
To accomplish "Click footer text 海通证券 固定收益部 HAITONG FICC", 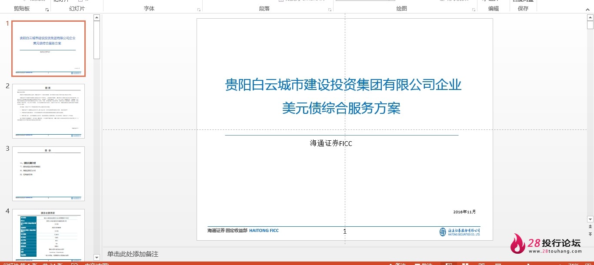I will 243,231.
